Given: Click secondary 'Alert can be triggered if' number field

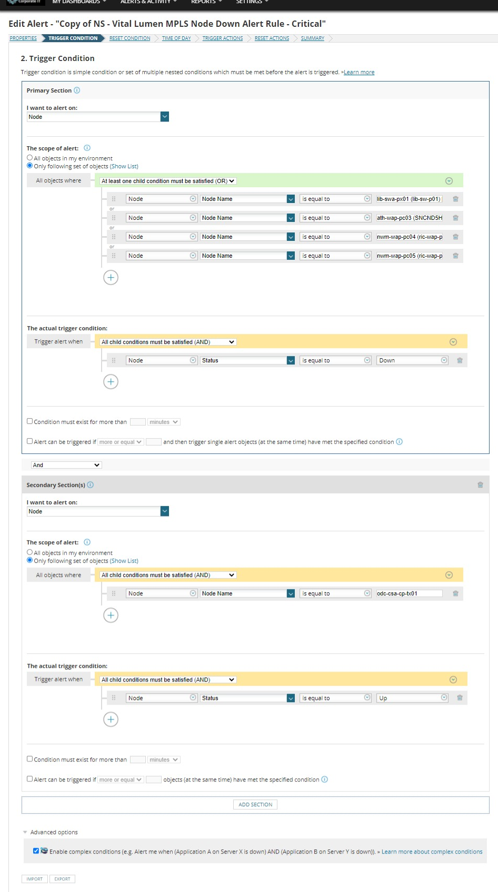Looking at the screenshot, I should tap(154, 779).
